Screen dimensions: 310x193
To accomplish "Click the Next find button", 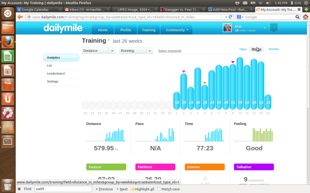I will (122, 189).
